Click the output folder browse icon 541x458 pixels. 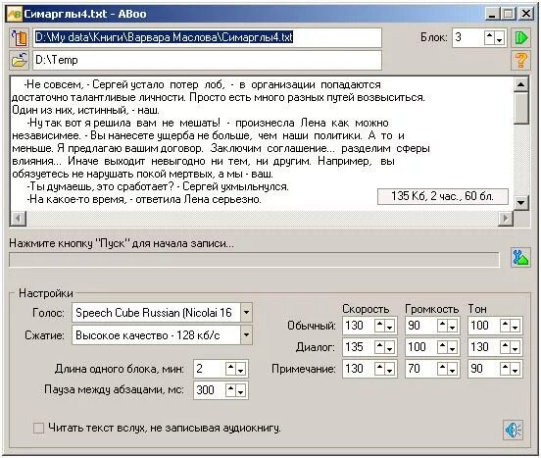click(20, 60)
